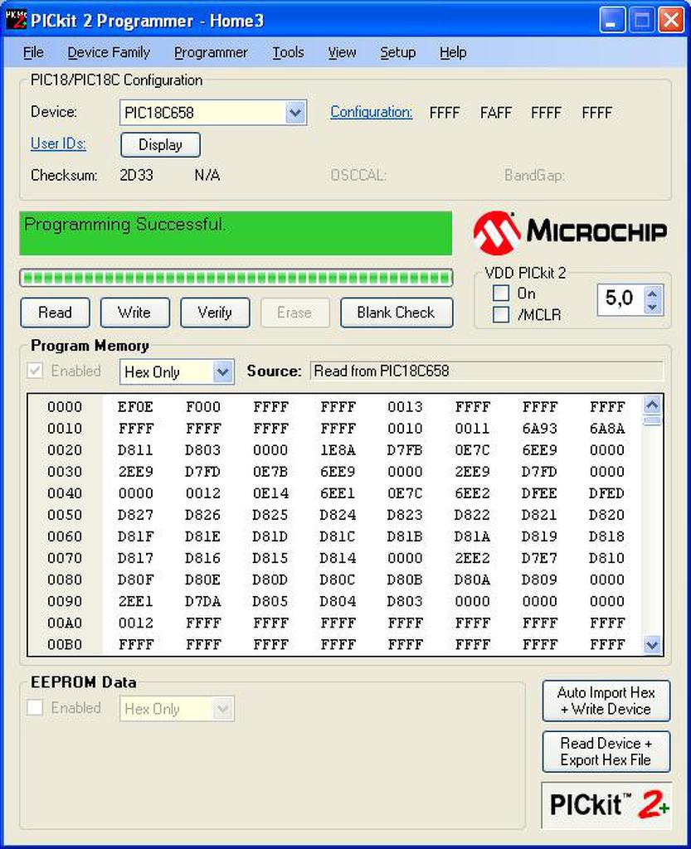Decrease VDD voltage with down arrow
This screenshot has width=691, height=849.
coord(653,307)
